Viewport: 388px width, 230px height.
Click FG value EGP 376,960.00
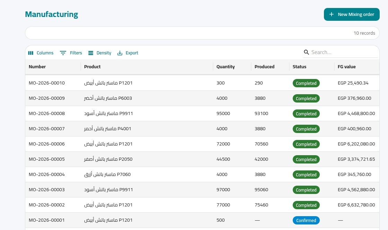tap(354, 98)
